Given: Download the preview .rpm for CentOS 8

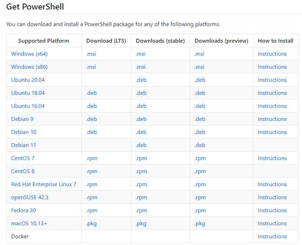Looking at the screenshot, I should tap(200, 171).
